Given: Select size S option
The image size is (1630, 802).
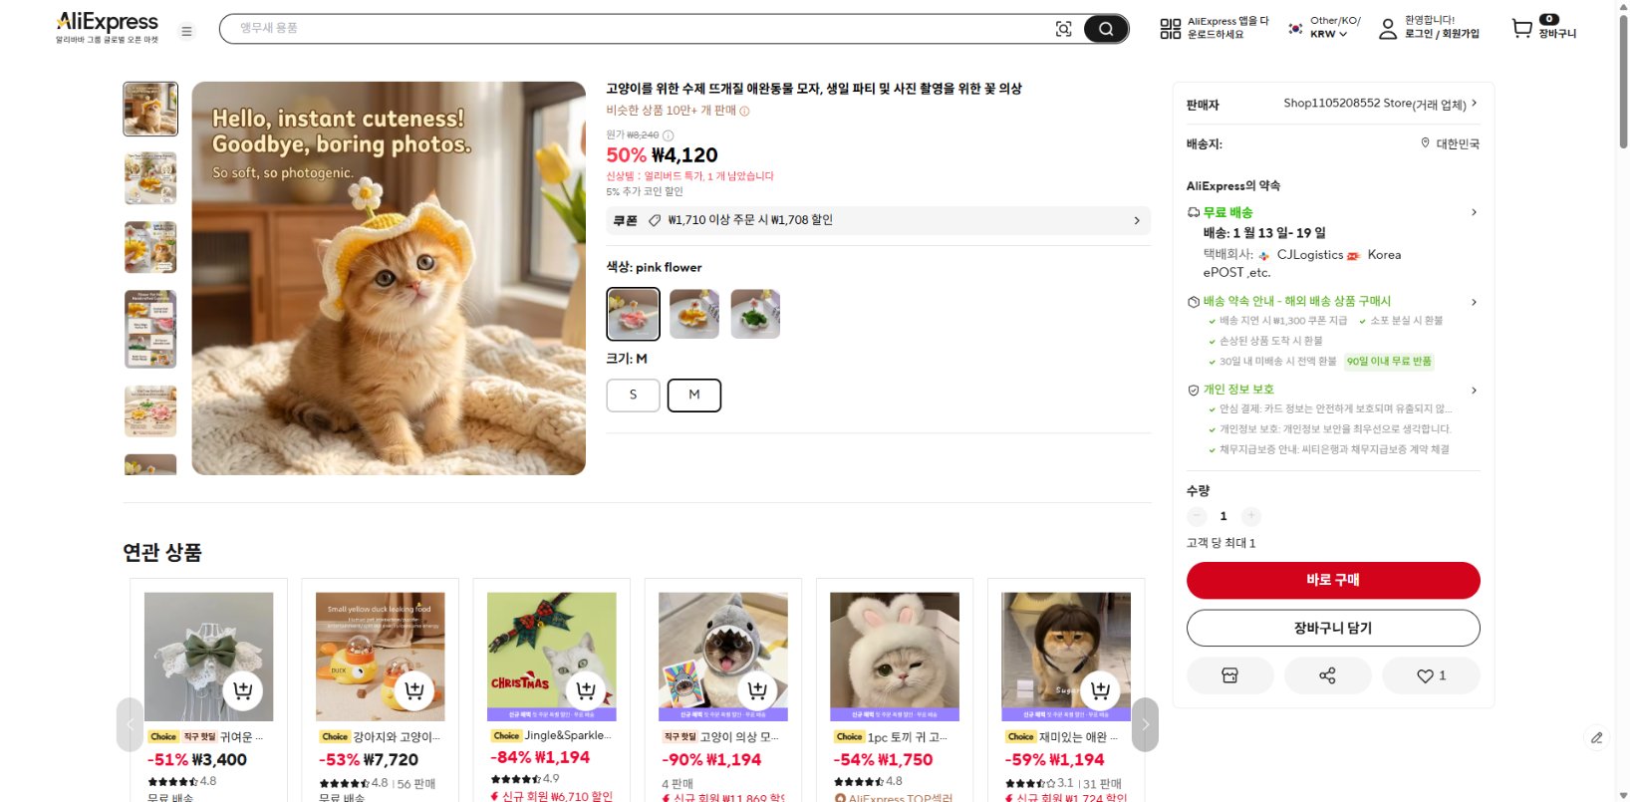Looking at the screenshot, I should click(633, 395).
